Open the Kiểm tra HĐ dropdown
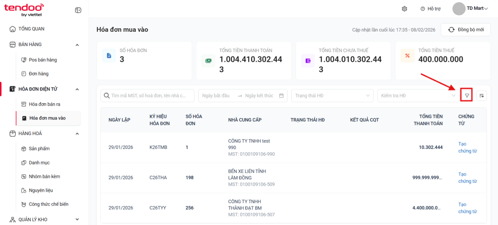This screenshot has width=498, height=225. point(418,96)
